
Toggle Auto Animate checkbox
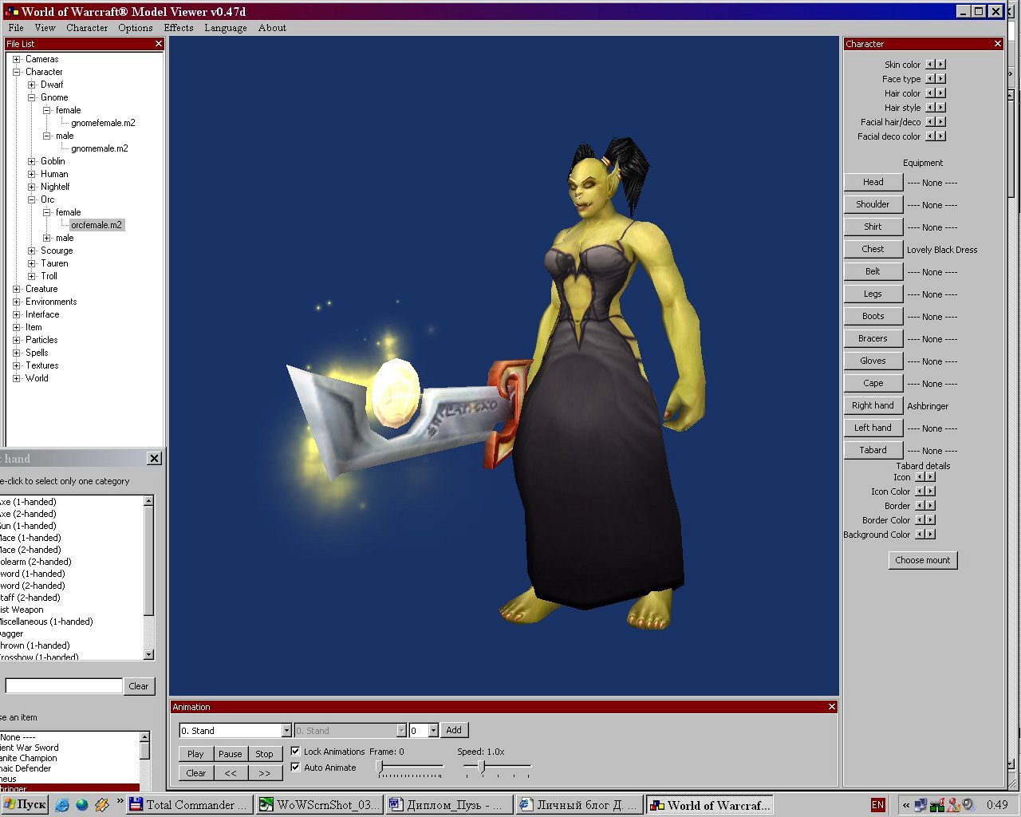295,768
